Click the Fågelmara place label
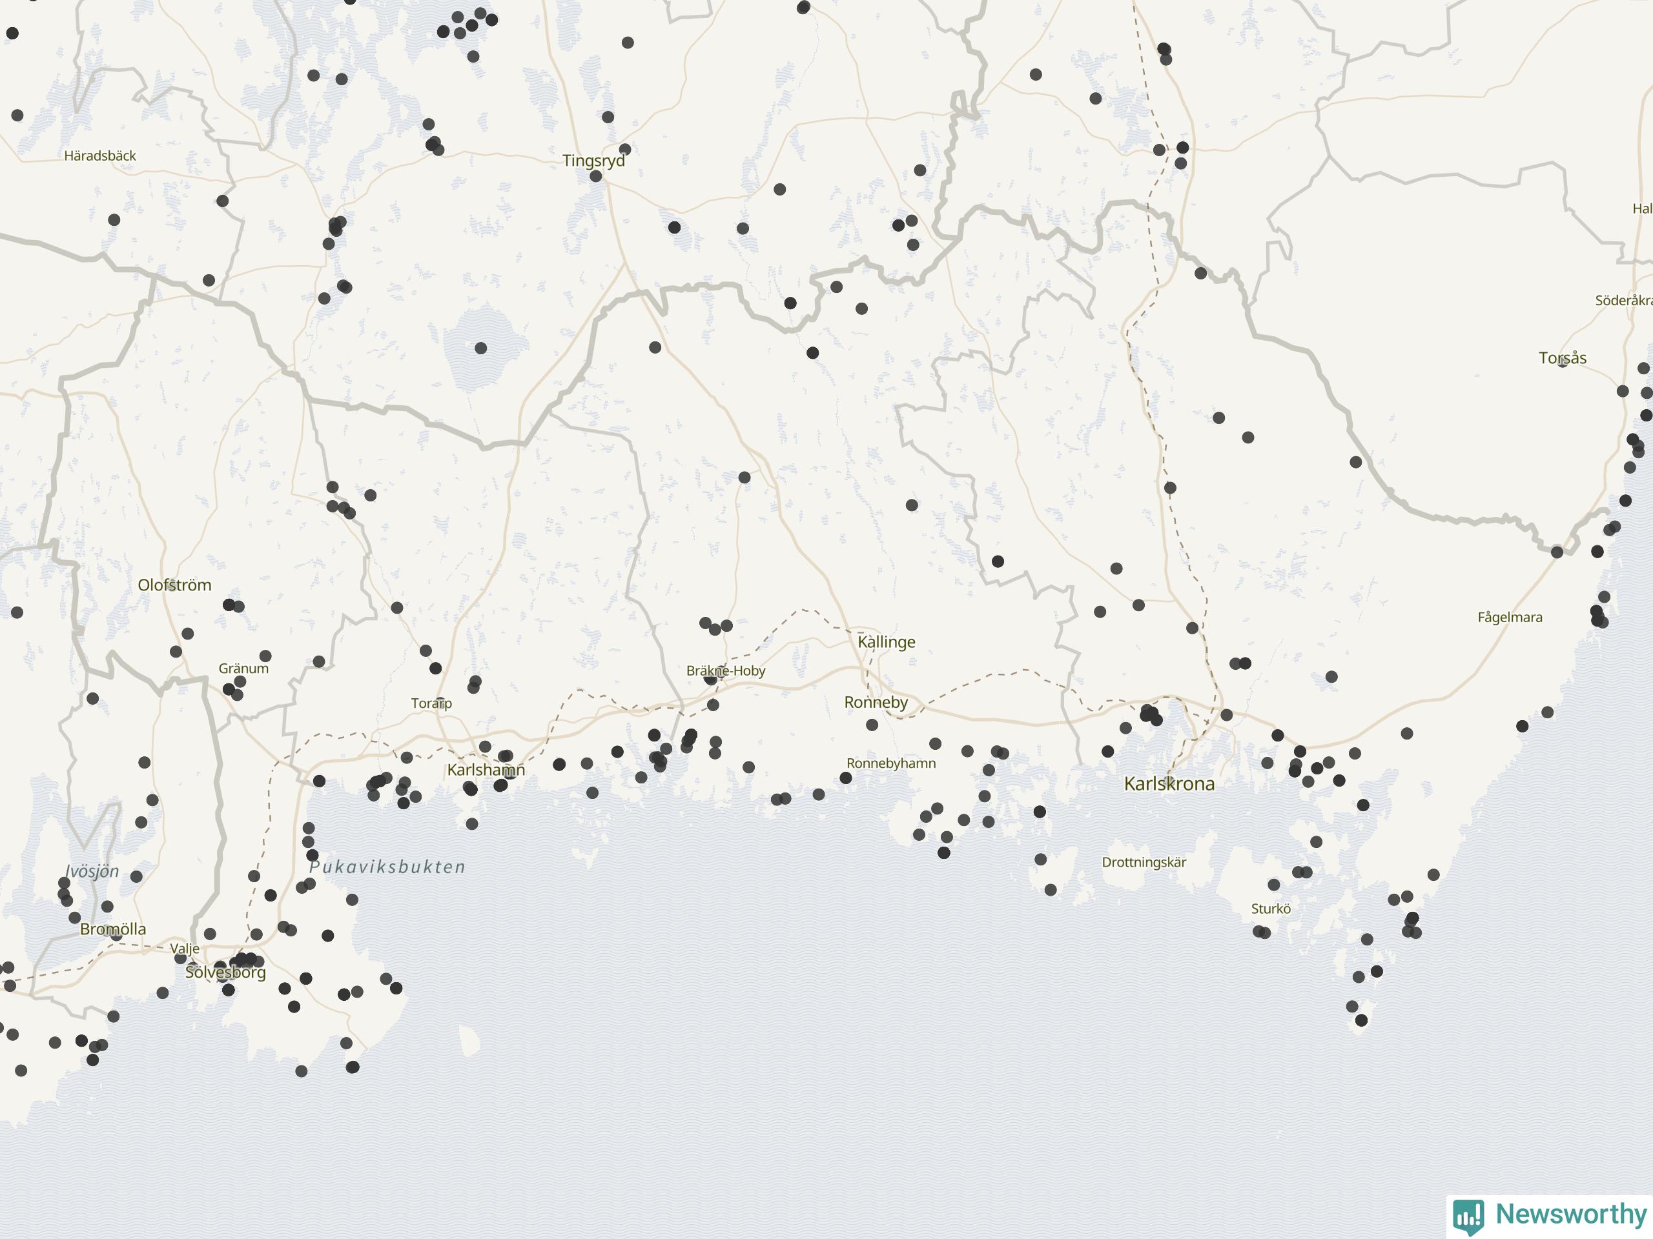This screenshot has height=1239, width=1653. 1510,618
